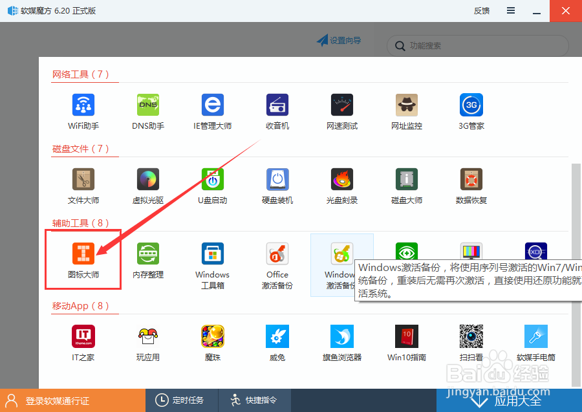582x412 pixels.
Task: Open 魔珠 game app
Action: pyautogui.click(x=212, y=343)
